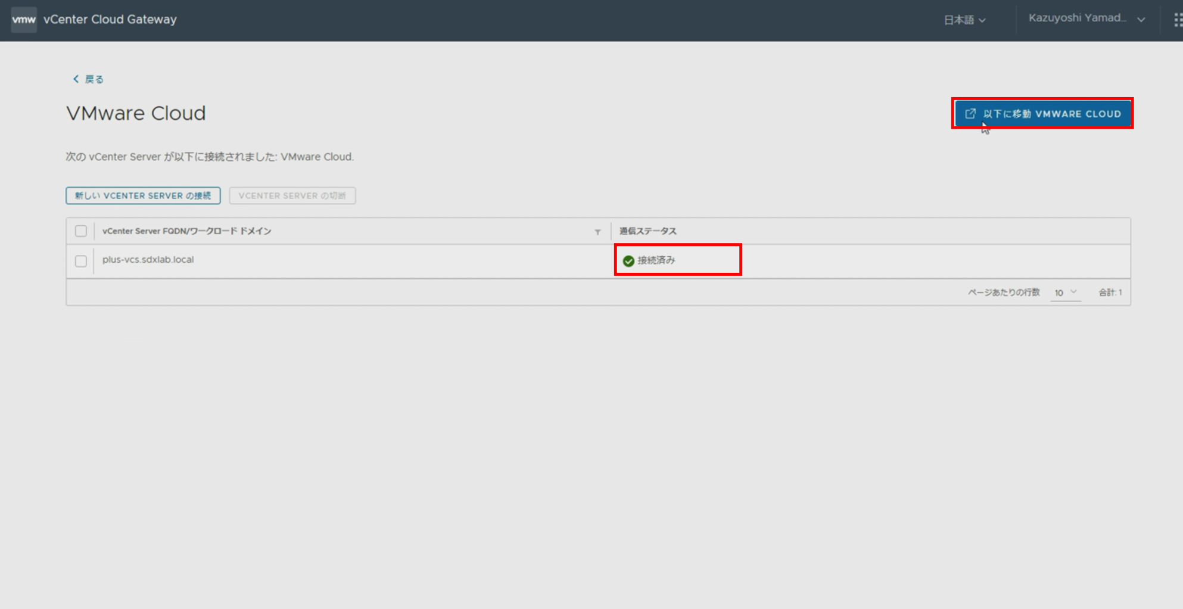1183x609 pixels.
Task: Select all rows header checkbox
Action: pyautogui.click(x=81, y=231)
